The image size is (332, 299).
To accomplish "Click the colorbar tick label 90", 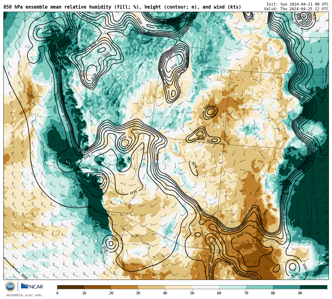I will [300, 293].
